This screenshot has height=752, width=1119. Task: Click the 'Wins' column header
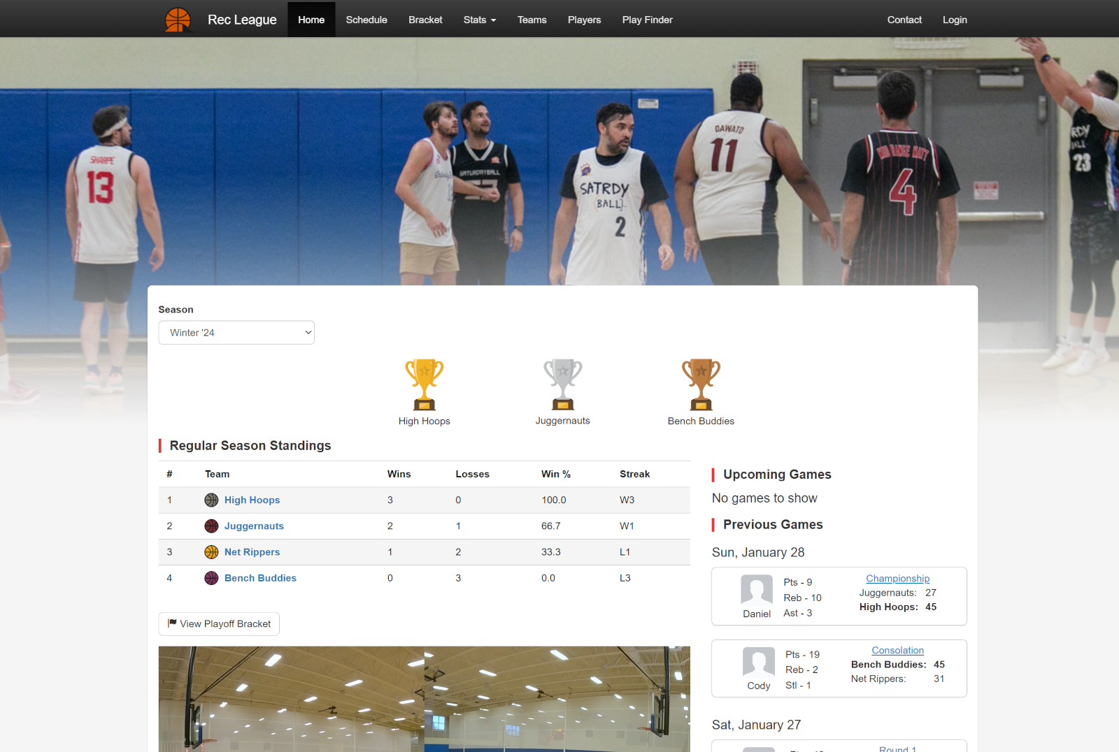click(399, 474)
